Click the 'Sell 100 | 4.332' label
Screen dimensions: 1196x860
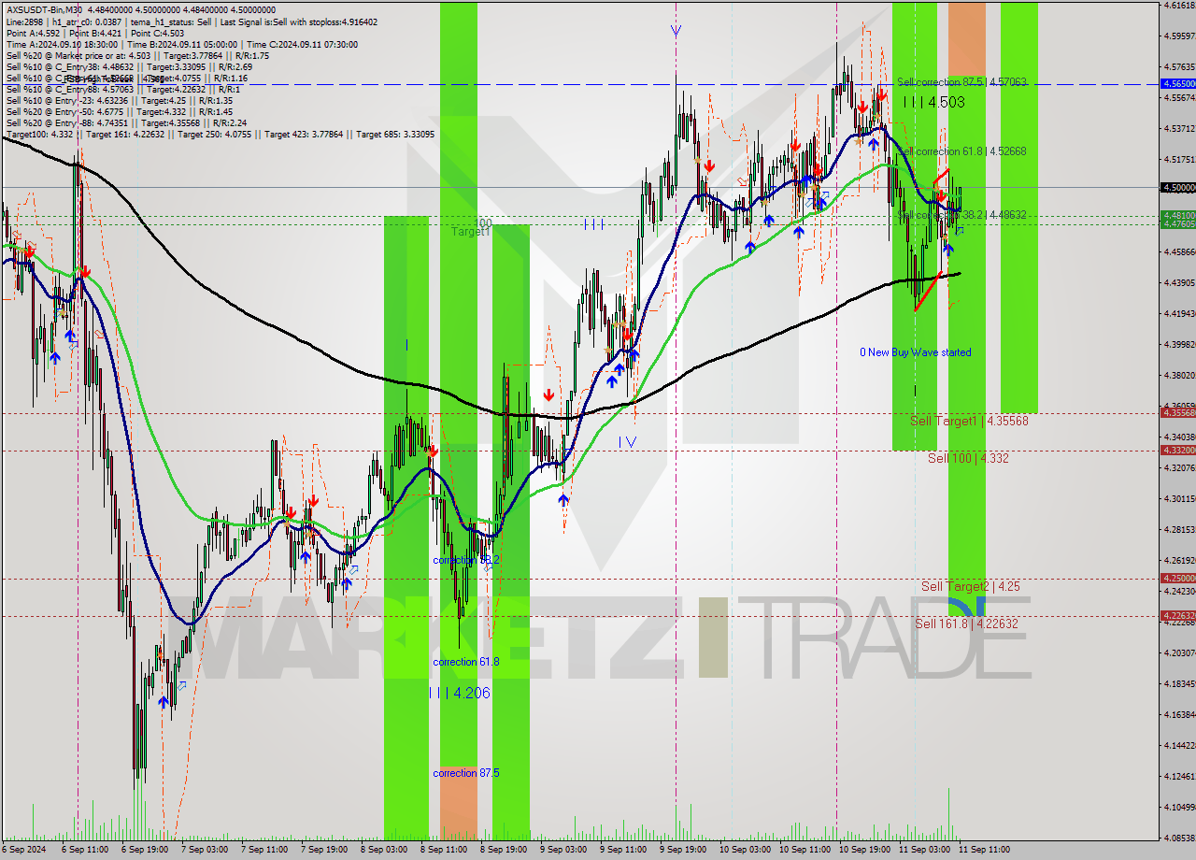point(968,458)
